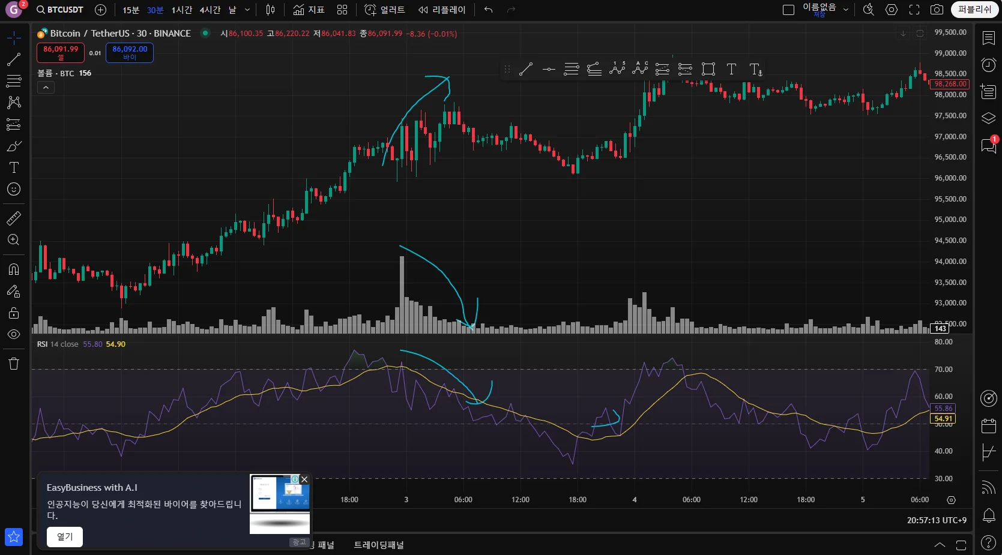1002x555 pixels.
Task: Click the rectangle shape in floating toolbar
Action: coord(708,70)
